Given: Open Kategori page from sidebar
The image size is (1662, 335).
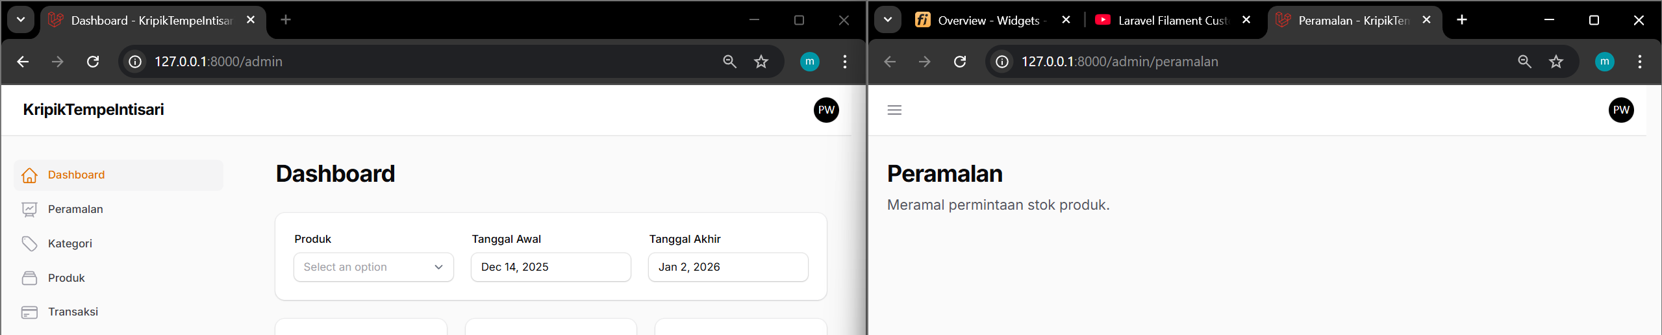Looking at the screenshot, I should (x=70, y=243).
